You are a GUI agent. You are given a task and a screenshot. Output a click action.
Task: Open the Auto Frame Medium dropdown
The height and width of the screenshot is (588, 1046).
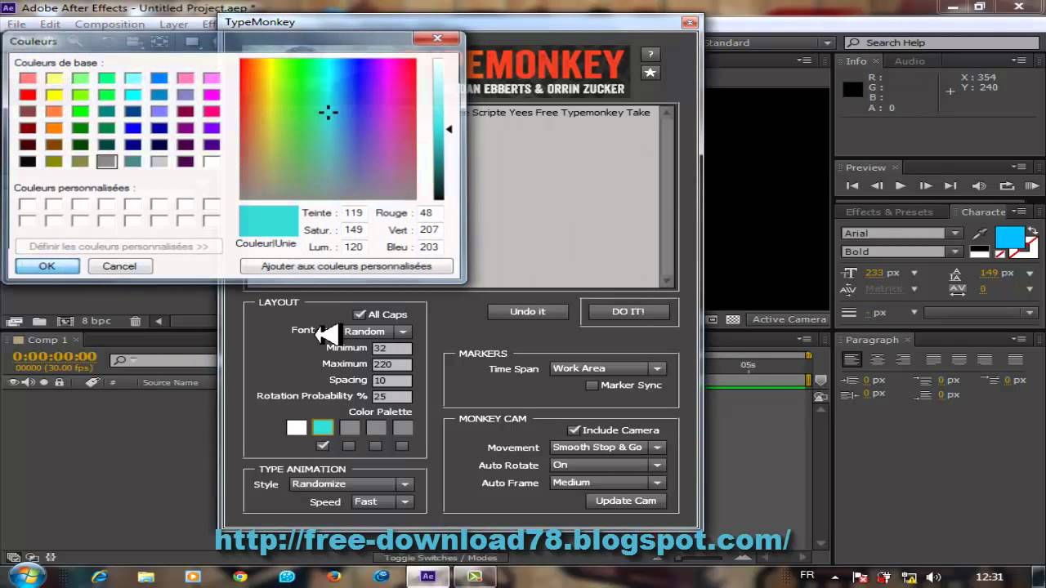pyautogui.click(x=607, y=483)
